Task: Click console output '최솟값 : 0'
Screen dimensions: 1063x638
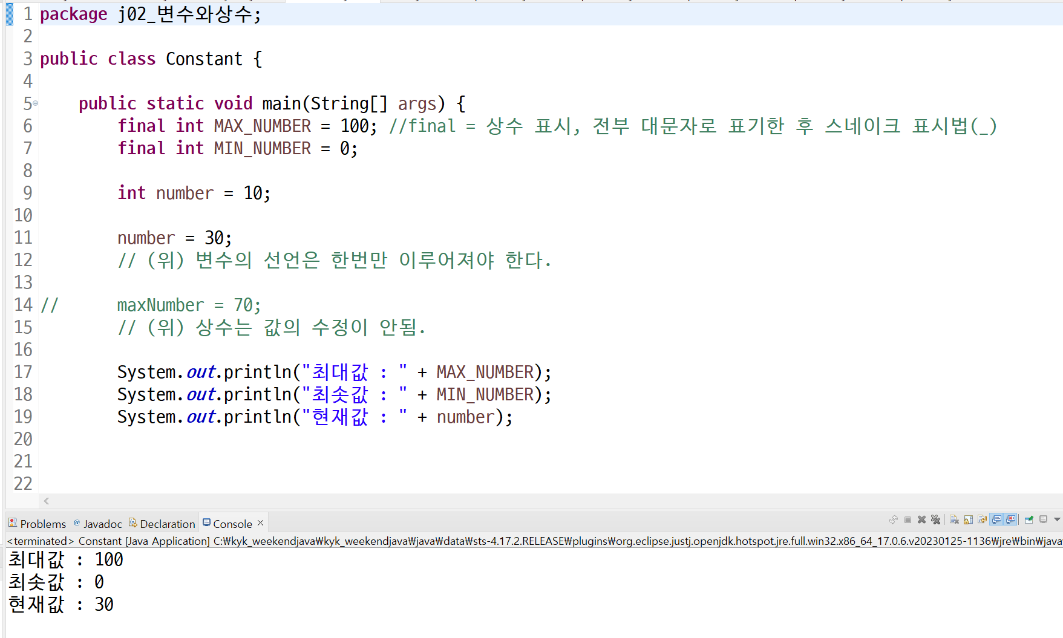Action: click(x=56, y=582)
